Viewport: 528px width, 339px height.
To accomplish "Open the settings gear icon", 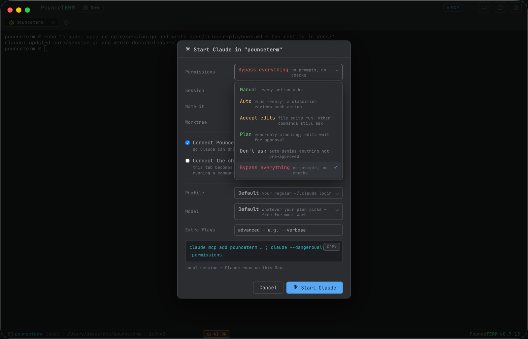I will pos(516,8).
